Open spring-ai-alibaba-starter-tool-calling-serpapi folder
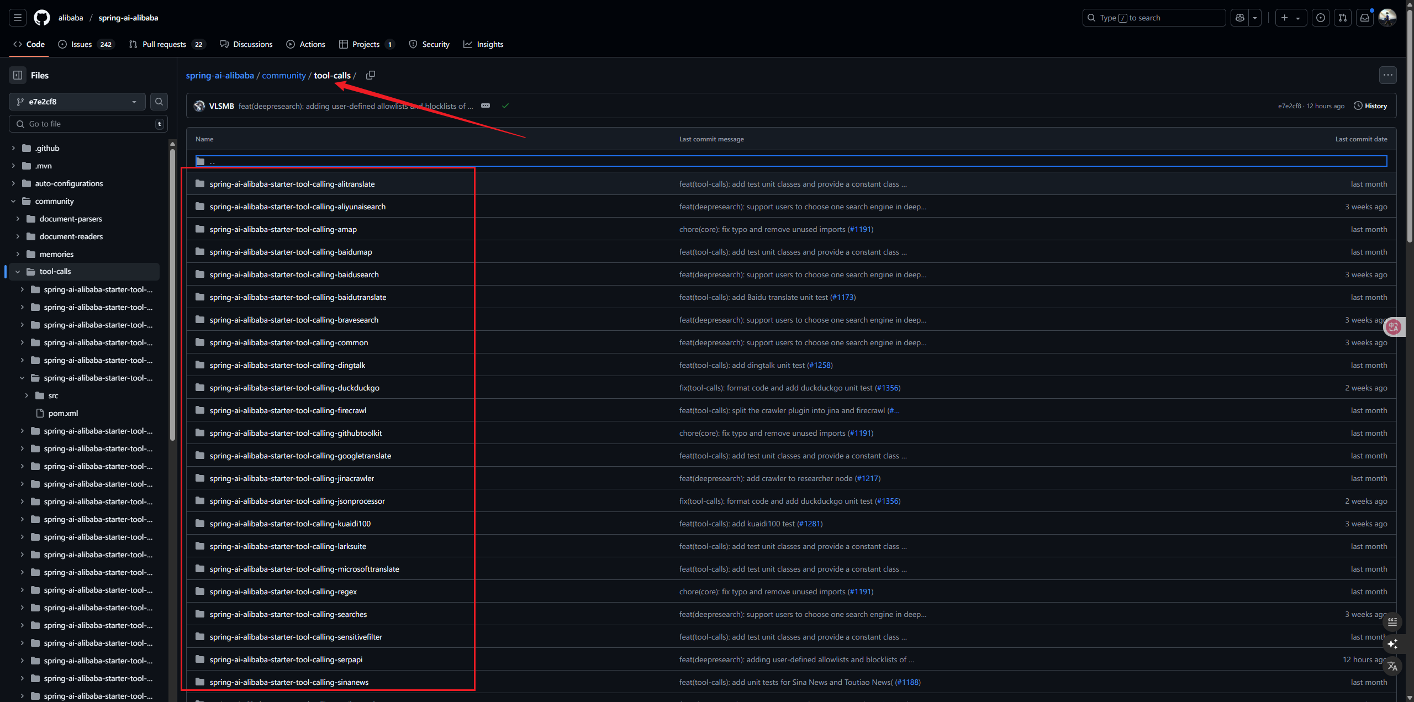Image resolution: width=1414 pixels, height=702 pixels. [286, 659]
